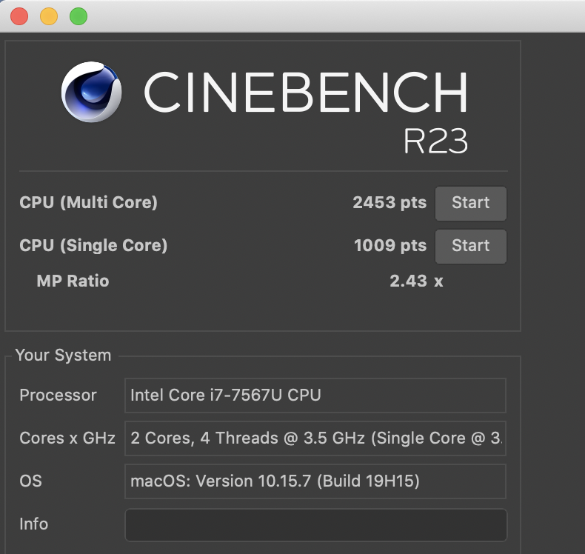Image resolution: width=585 pixels, height=554 pixels.
Task: Click the R23 version text
Action: (435, 141)
